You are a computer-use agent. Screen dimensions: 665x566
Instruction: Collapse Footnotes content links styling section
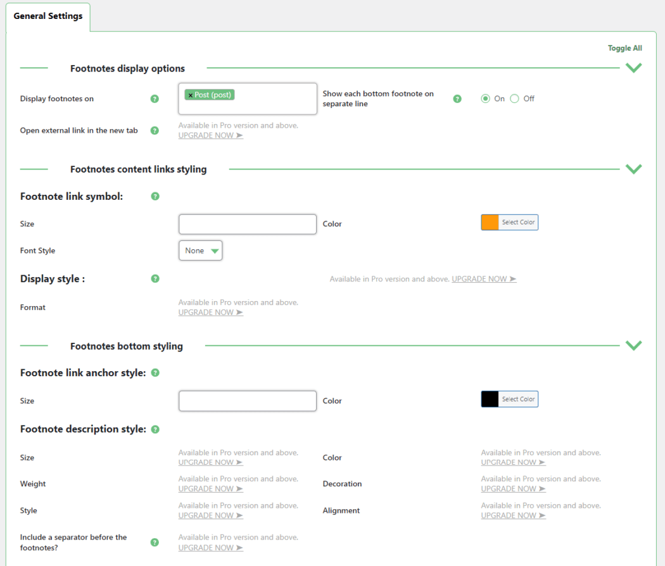[x=633, y=169]
